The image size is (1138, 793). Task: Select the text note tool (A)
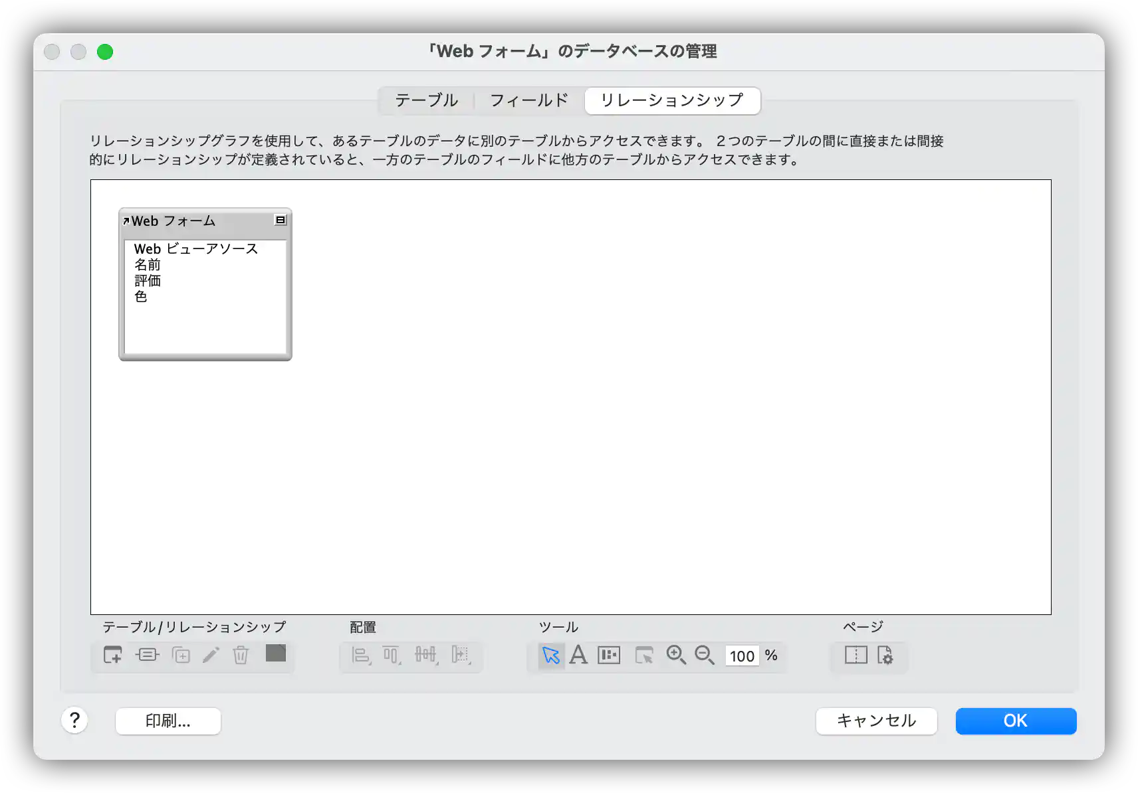point(579,655)
